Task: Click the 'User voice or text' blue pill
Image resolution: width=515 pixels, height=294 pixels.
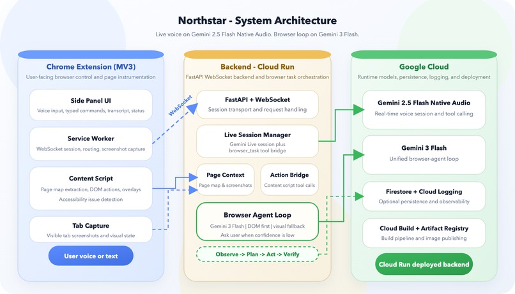Action: [91, 256]
